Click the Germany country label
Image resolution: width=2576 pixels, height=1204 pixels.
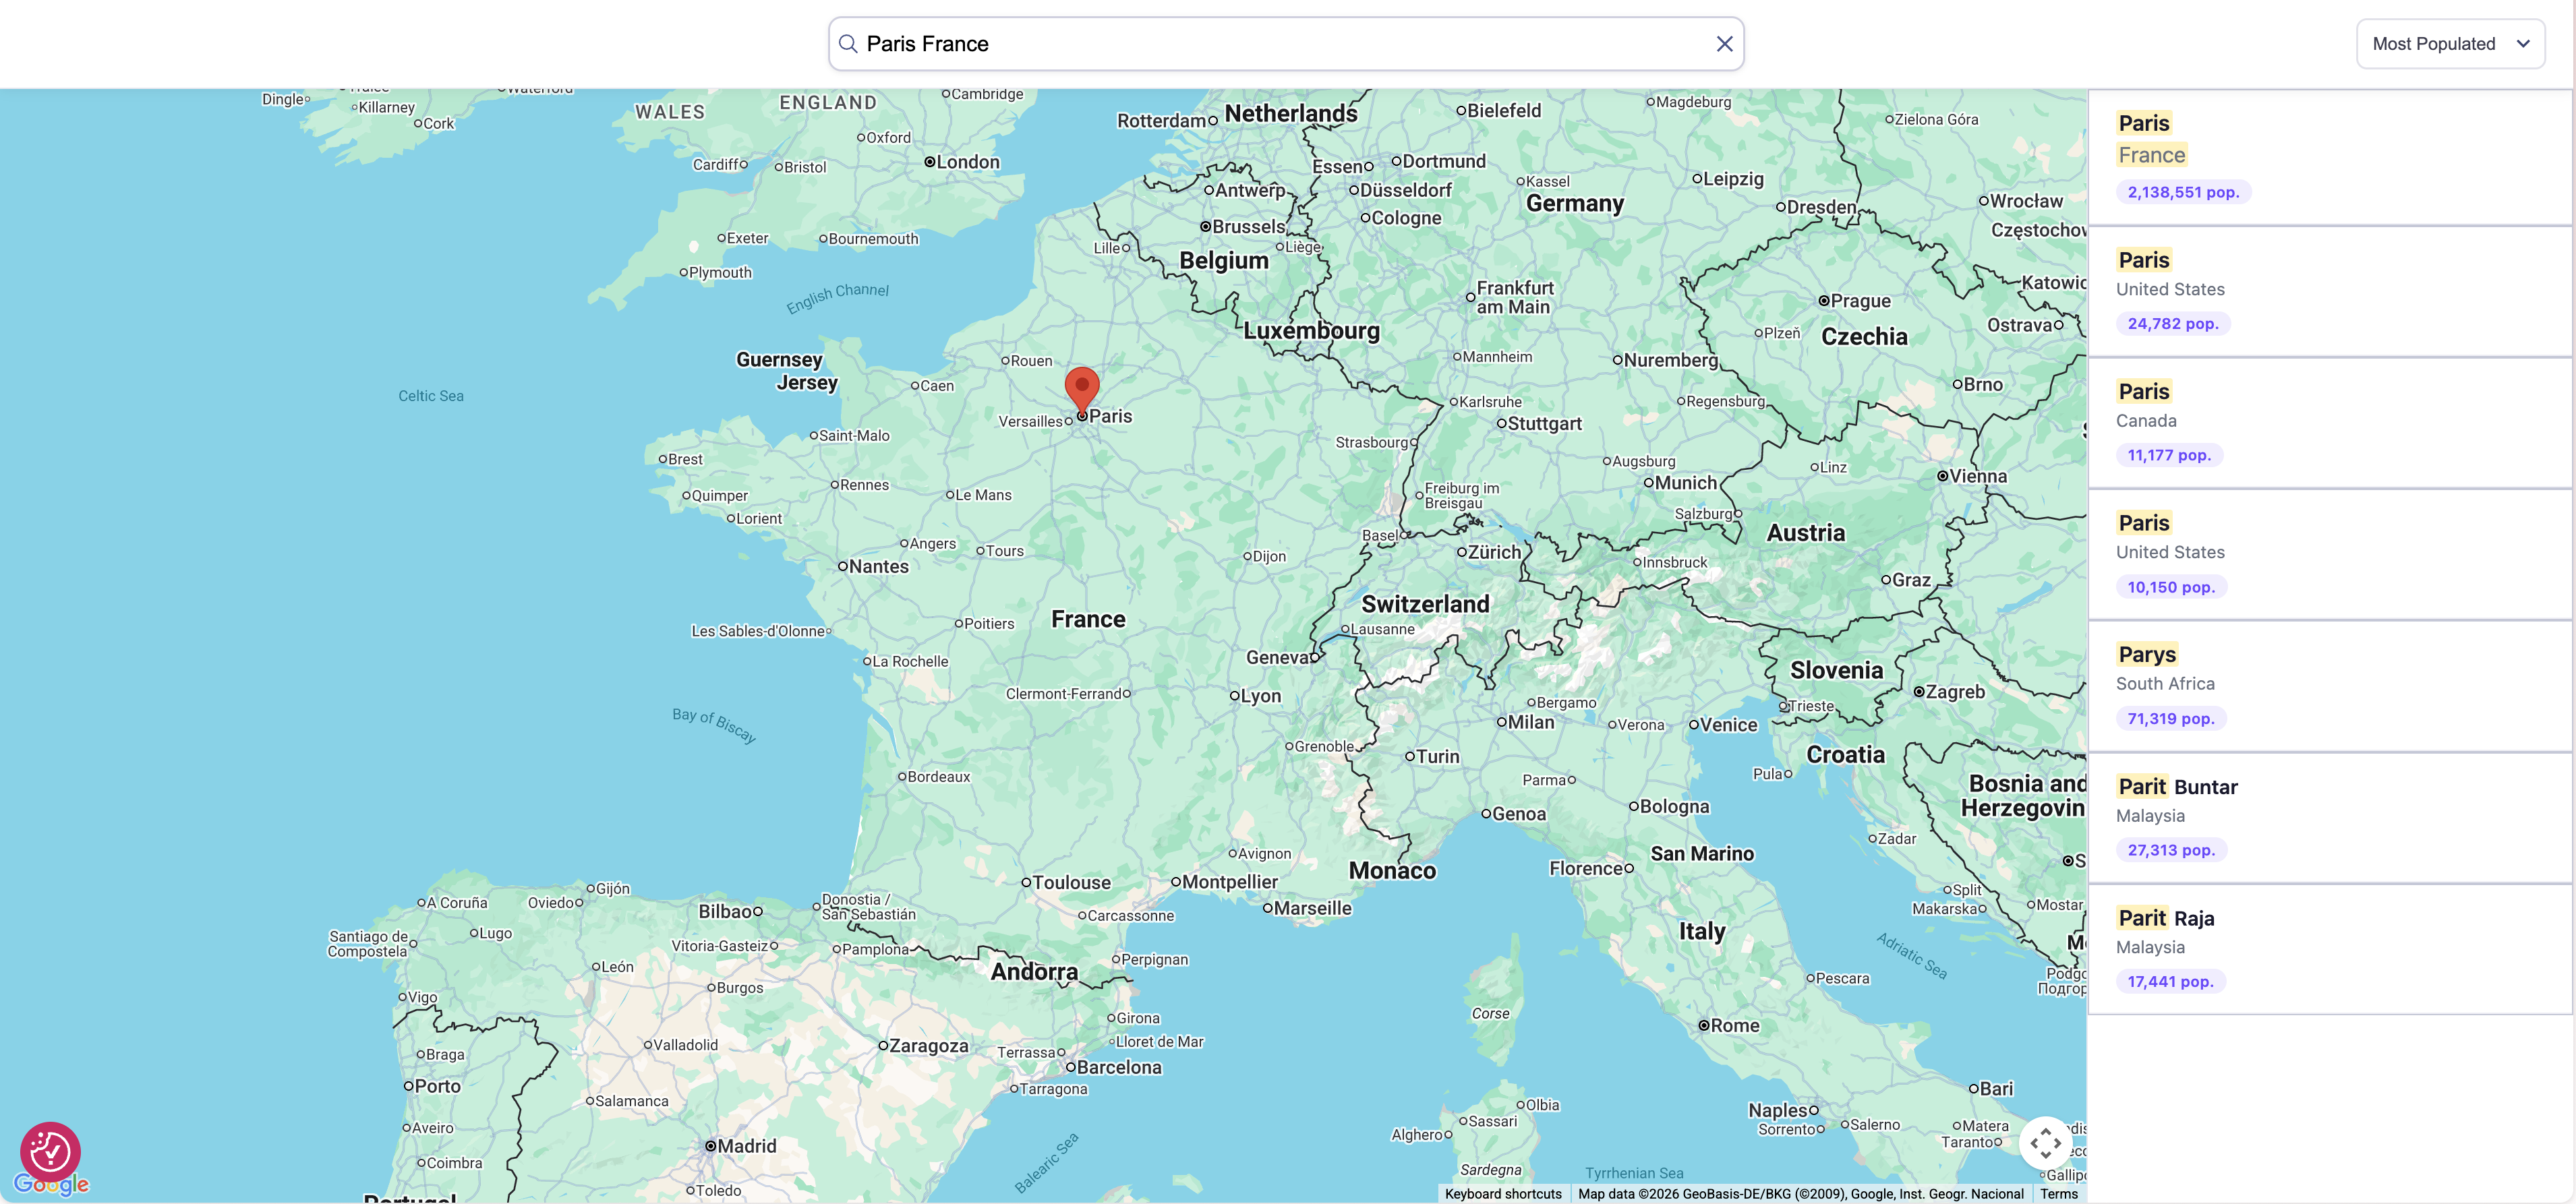pos(1575,204)
